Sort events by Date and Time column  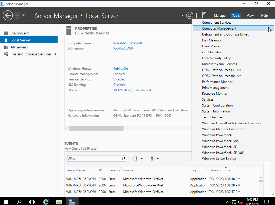[220, 170]
